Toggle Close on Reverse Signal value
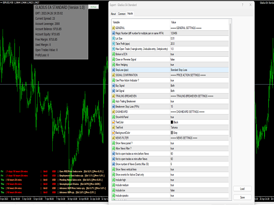 pos(172,59)
